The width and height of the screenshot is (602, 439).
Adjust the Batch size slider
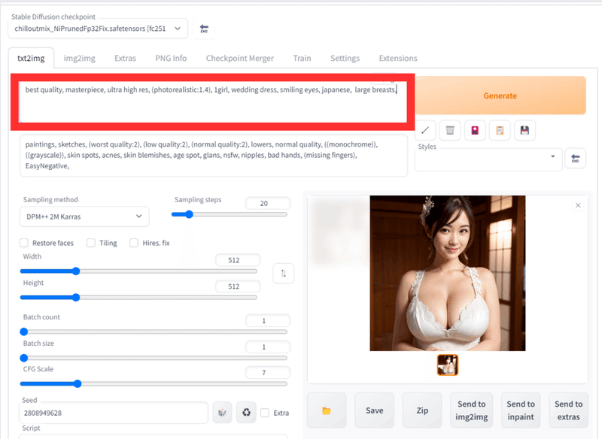coord(154,358)
